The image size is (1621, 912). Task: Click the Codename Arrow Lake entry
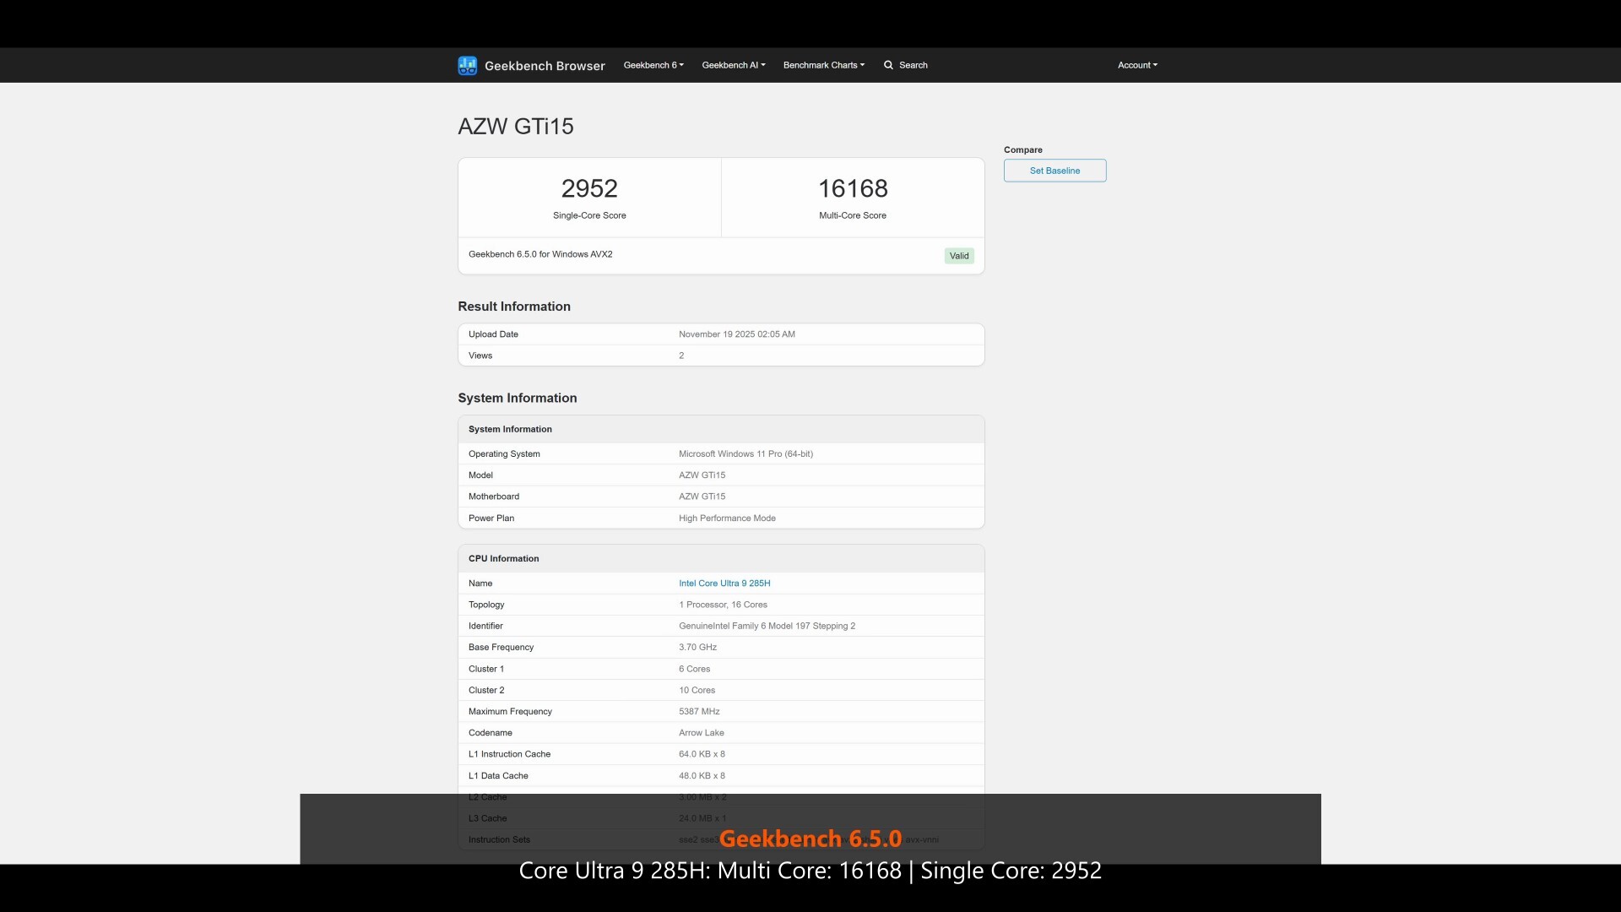701,732
